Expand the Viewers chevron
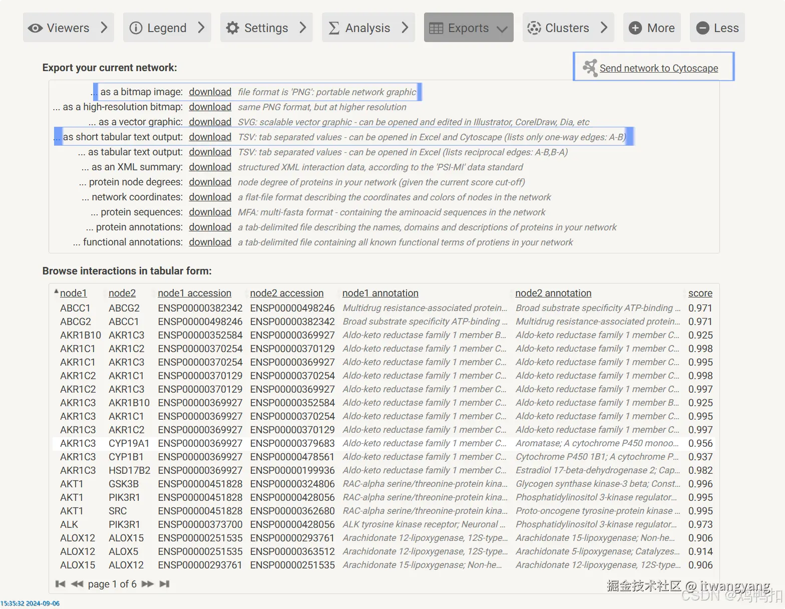This screenshot has width=785, height=609. 104,28
